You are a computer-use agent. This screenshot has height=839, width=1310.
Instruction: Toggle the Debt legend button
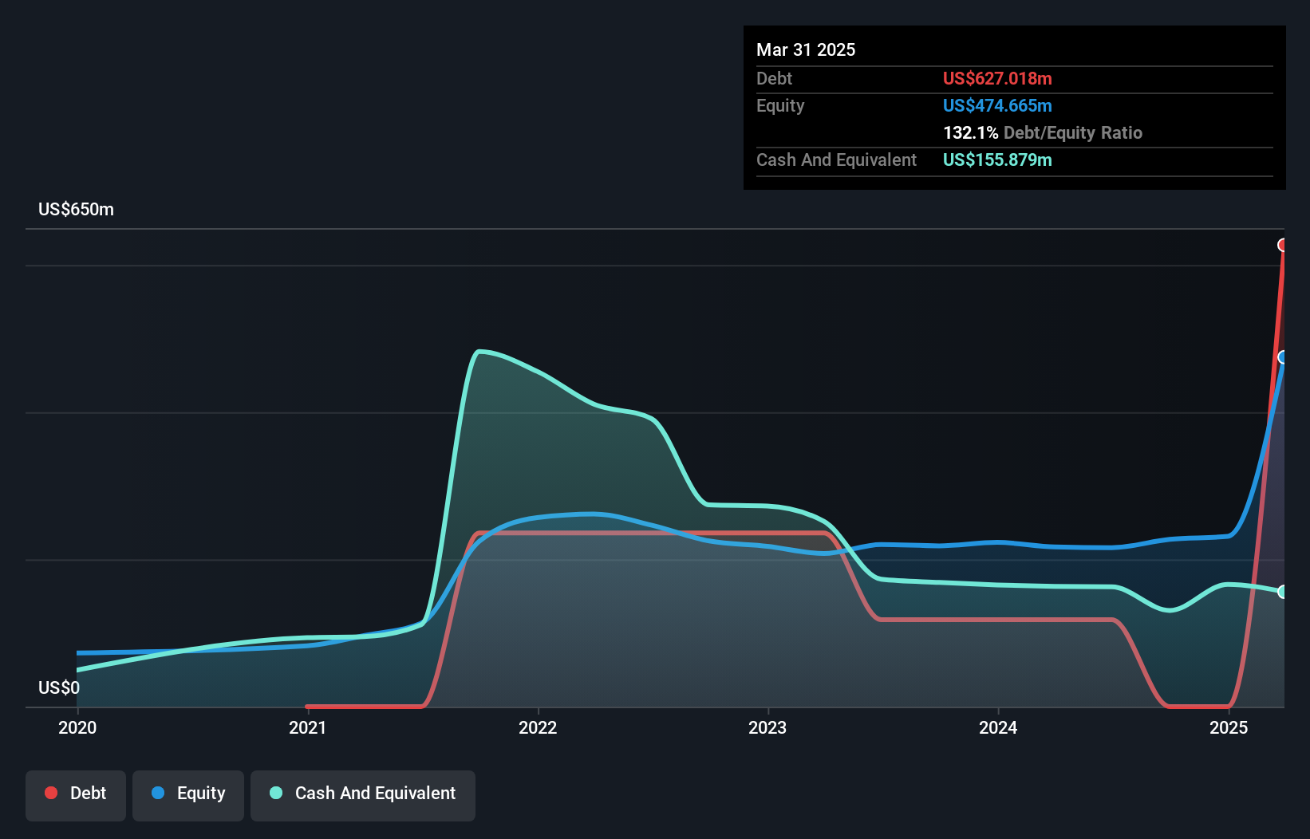point(76,795)
